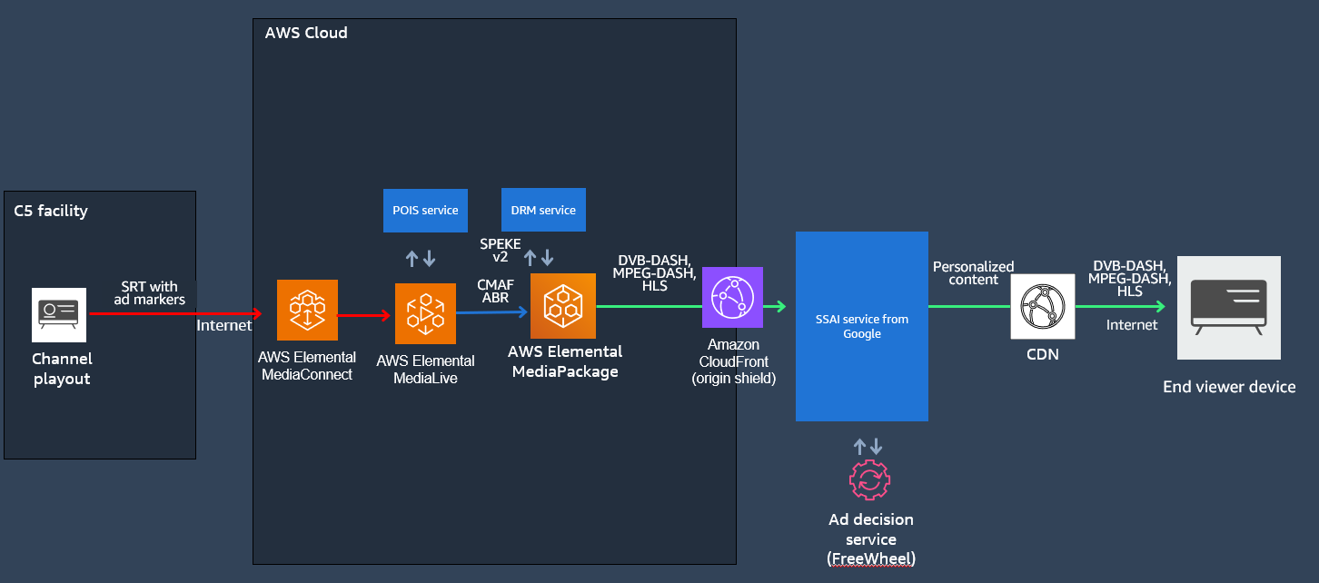The height and width of the screenshot is (583, 1319).
Task: Click the DRM service box
Action: pyautogui.click(x=543, y=210)
